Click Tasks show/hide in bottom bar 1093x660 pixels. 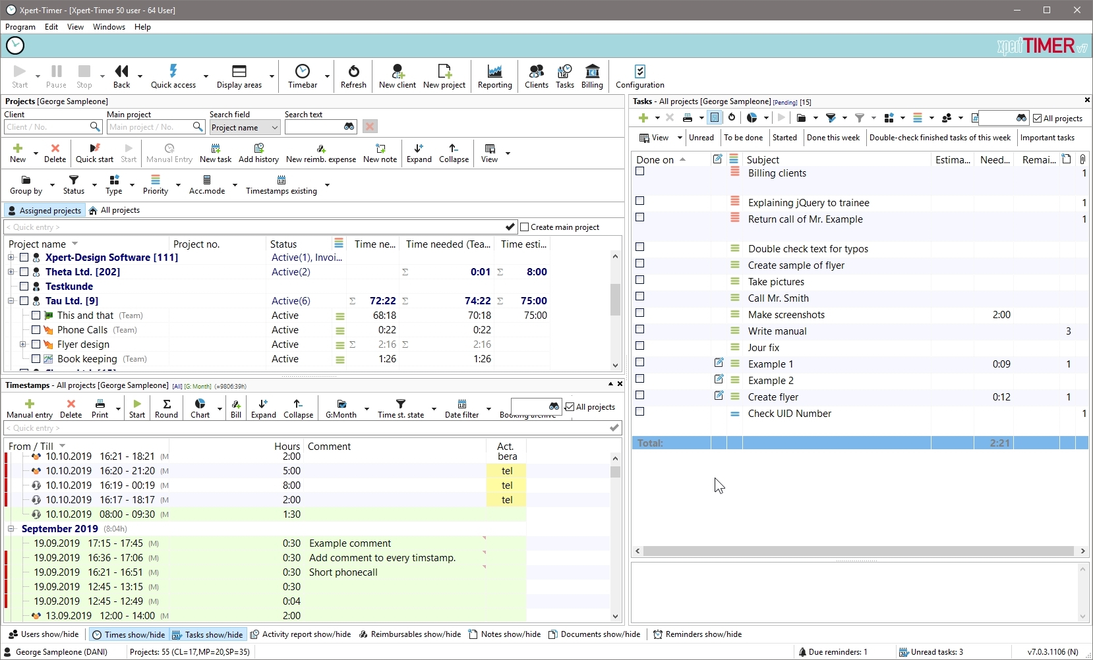(x=208, y=635)
